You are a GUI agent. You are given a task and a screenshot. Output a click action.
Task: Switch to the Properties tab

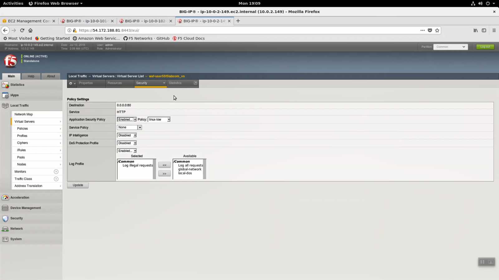click(86, 83)
